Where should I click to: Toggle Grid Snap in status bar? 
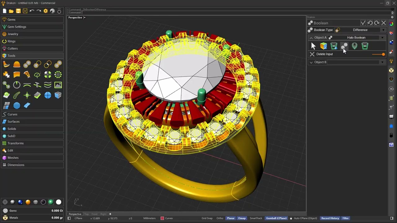[x=207, y=218]
